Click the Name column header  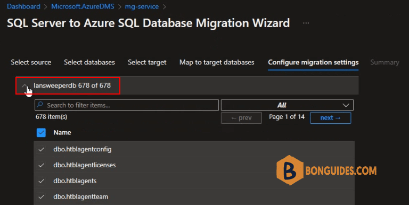(x=62, y=133)
